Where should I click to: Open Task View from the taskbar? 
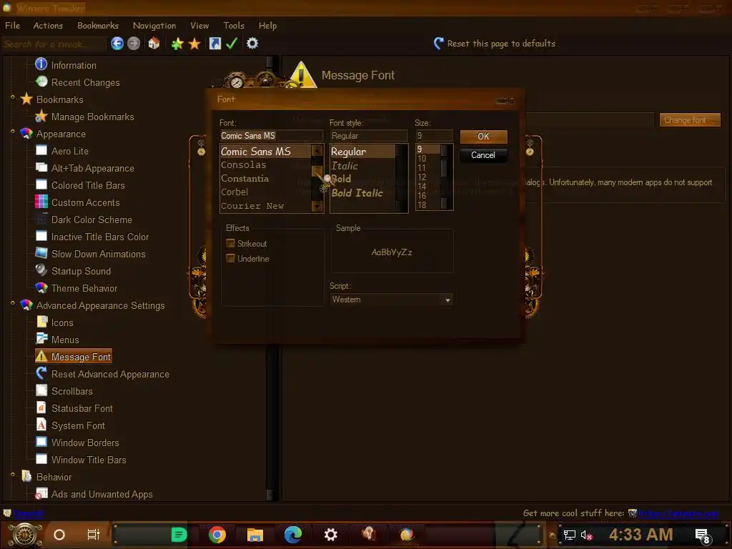pos(94,535)
